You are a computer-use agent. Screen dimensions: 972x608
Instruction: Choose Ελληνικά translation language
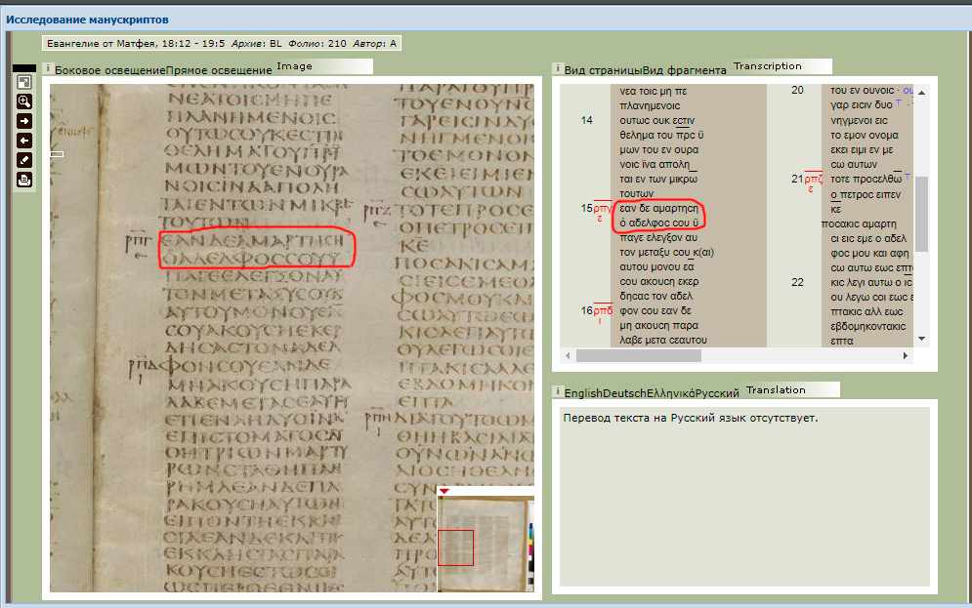click(671, 393)
